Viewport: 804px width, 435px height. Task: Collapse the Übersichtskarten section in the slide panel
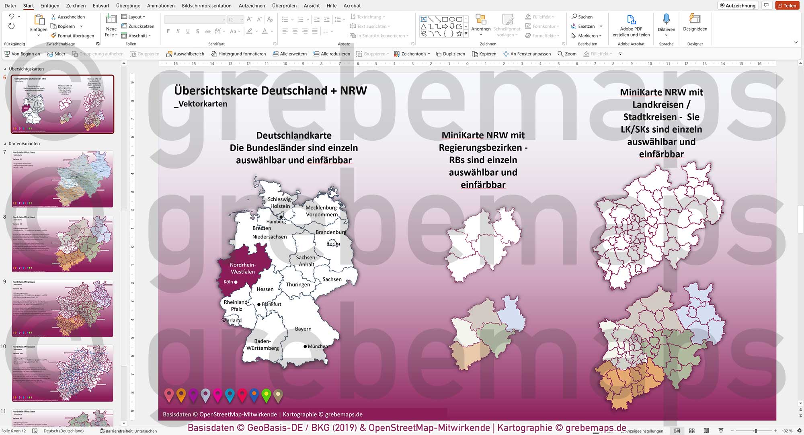click(5, 69)
